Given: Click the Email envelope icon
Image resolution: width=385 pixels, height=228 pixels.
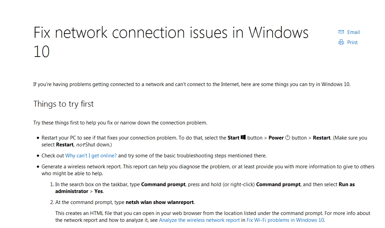Looking at the screenshot, I should (x=341, y=32).
